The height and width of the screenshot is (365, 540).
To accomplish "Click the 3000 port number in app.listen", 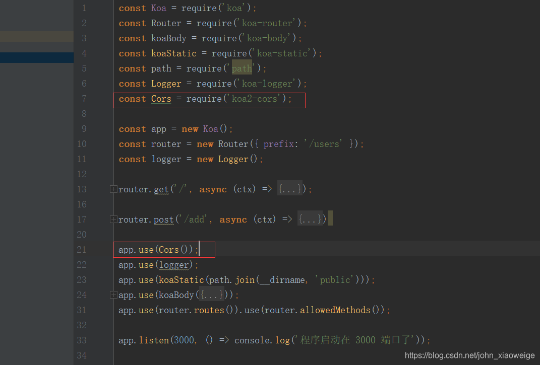I will click(x=184, y=340).
